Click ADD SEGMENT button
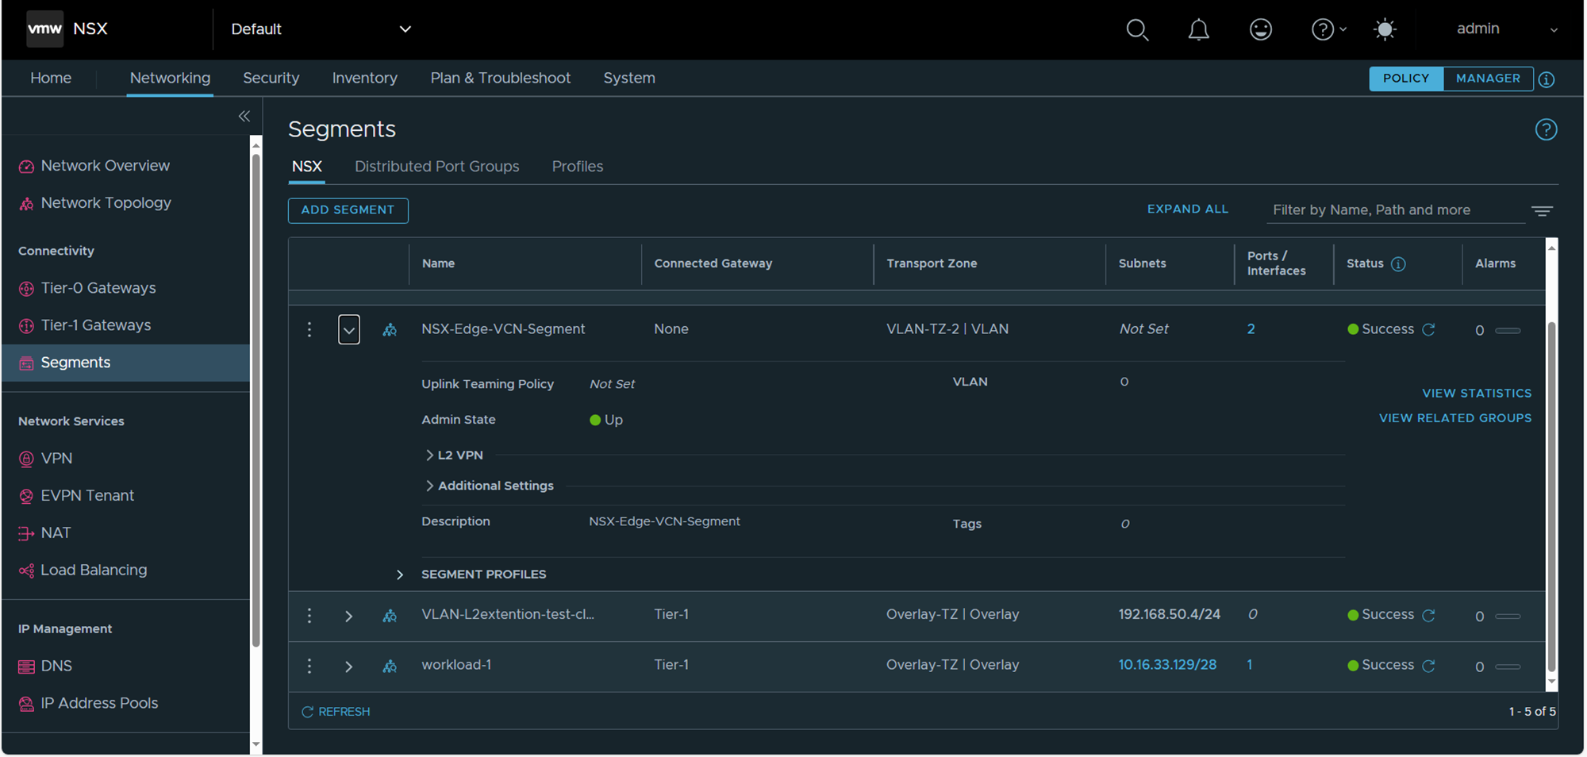Screen dimensions: 1587x757 (x=348, y=210)
